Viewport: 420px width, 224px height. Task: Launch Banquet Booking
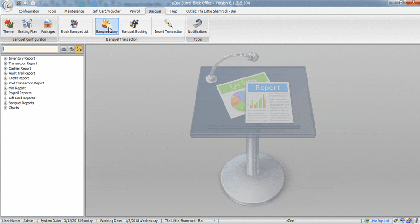[134, 26]
